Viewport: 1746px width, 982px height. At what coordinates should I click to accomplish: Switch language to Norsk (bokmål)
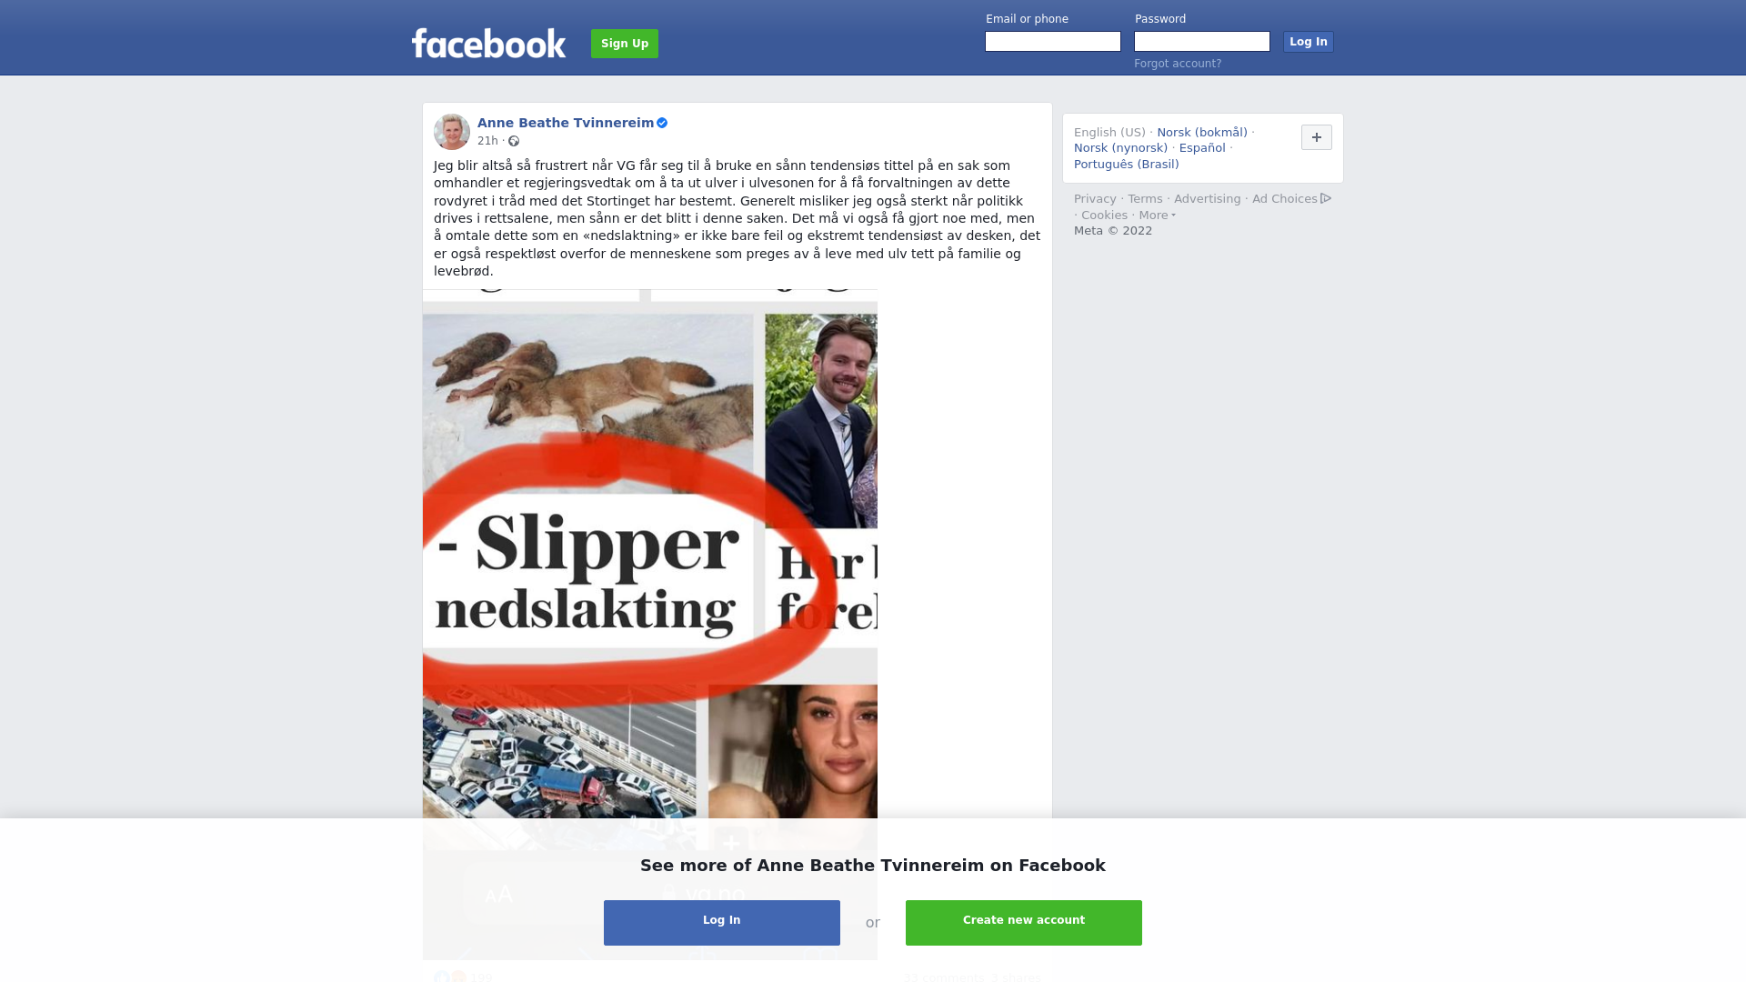[1202, 133]
